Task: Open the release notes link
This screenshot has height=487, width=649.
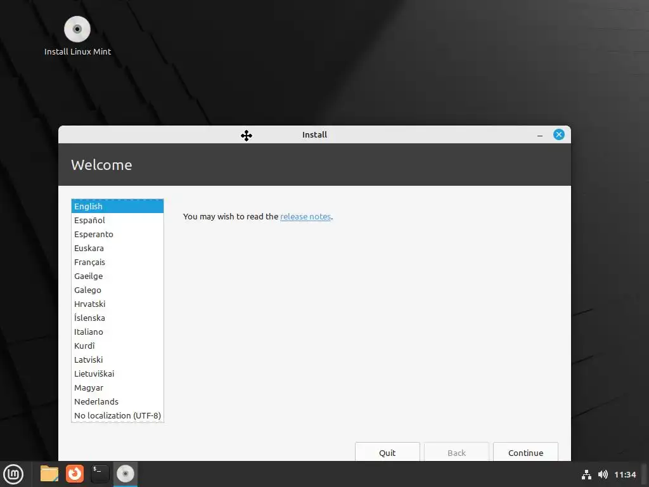Action: click(x=305, y=217)
